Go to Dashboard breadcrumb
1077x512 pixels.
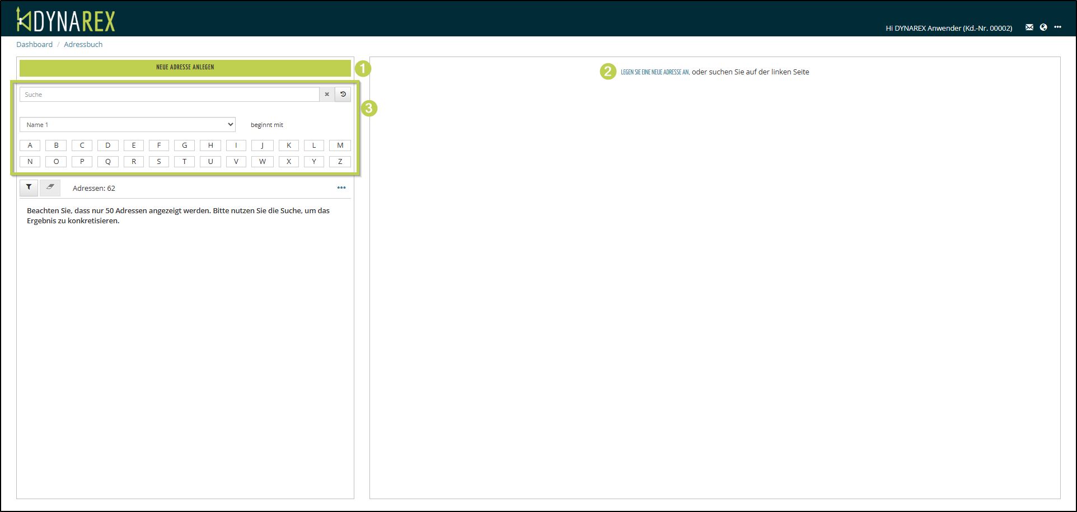pos(34,45)
